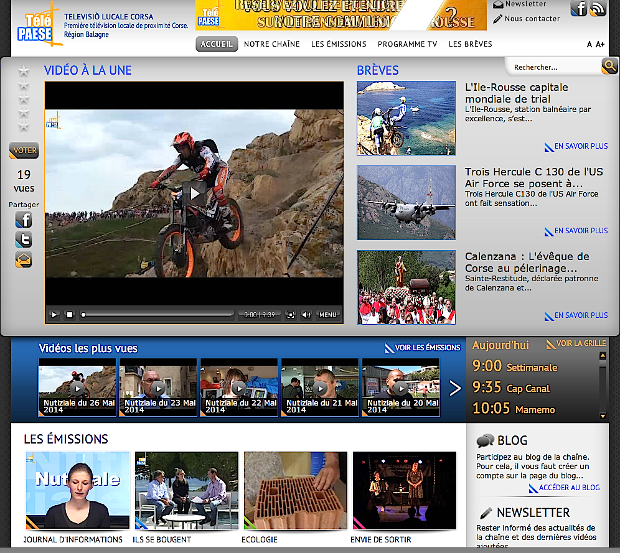Screen dimensions: 620x553
Task: Go to PROGRAMME TV menu
Action: (407, 44)
